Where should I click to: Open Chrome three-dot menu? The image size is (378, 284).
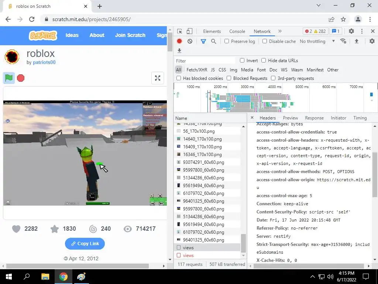click(370, 19)
